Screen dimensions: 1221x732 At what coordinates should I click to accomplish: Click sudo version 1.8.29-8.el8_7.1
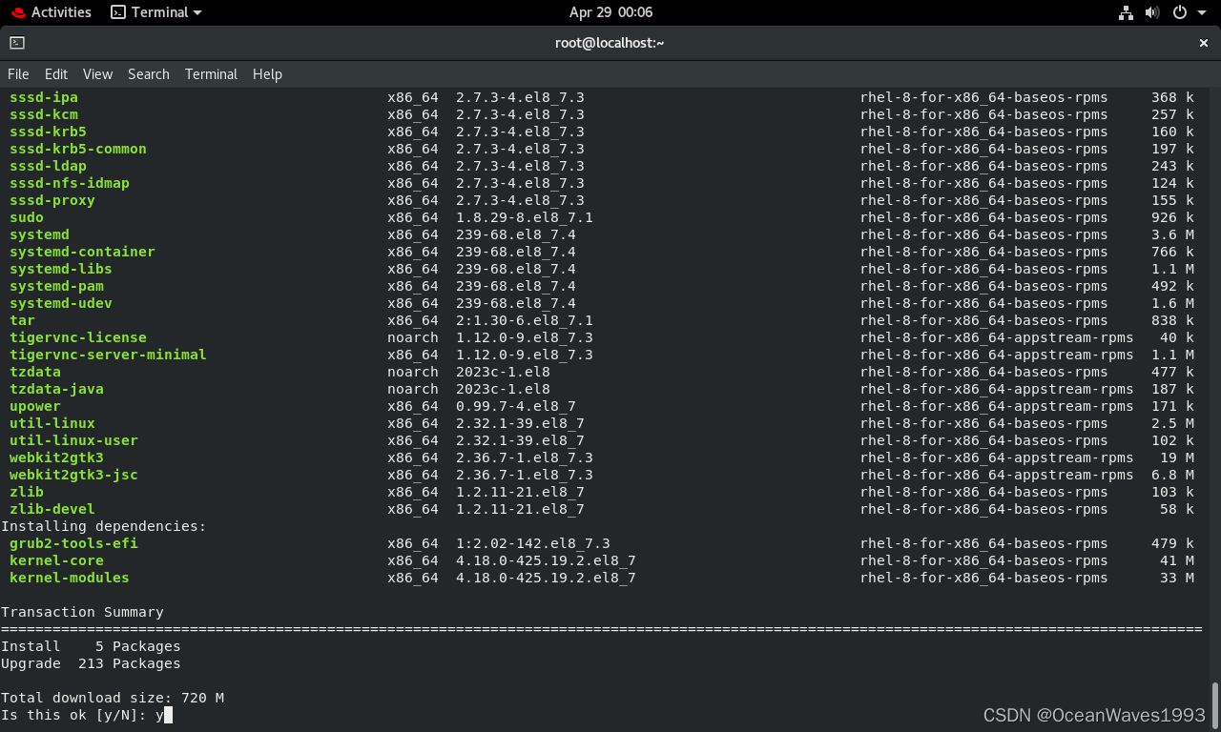(x=525, y=217)
